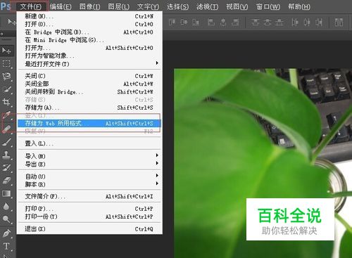
Task: Open the 视图(V) menu
Action: 237,6
